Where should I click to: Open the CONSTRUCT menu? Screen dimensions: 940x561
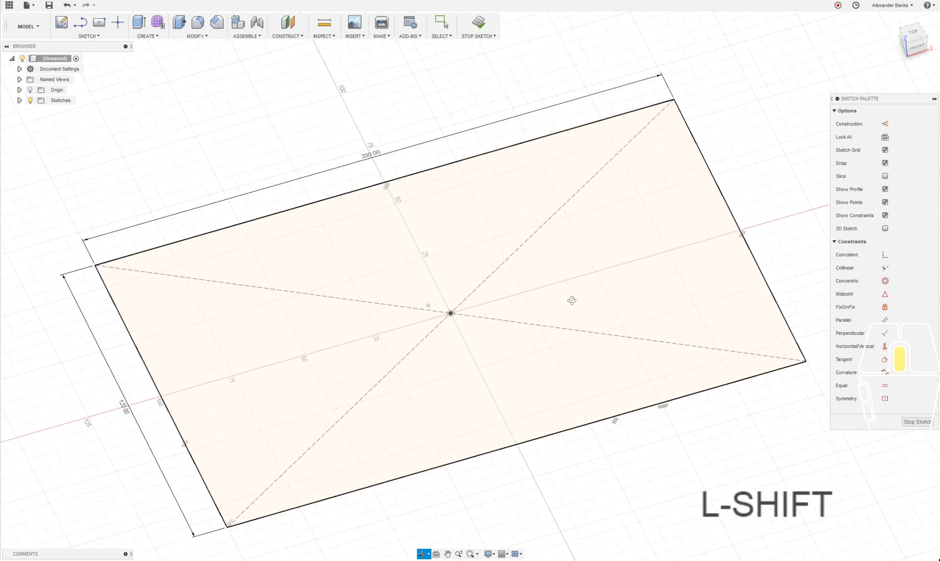click(287, 36)
